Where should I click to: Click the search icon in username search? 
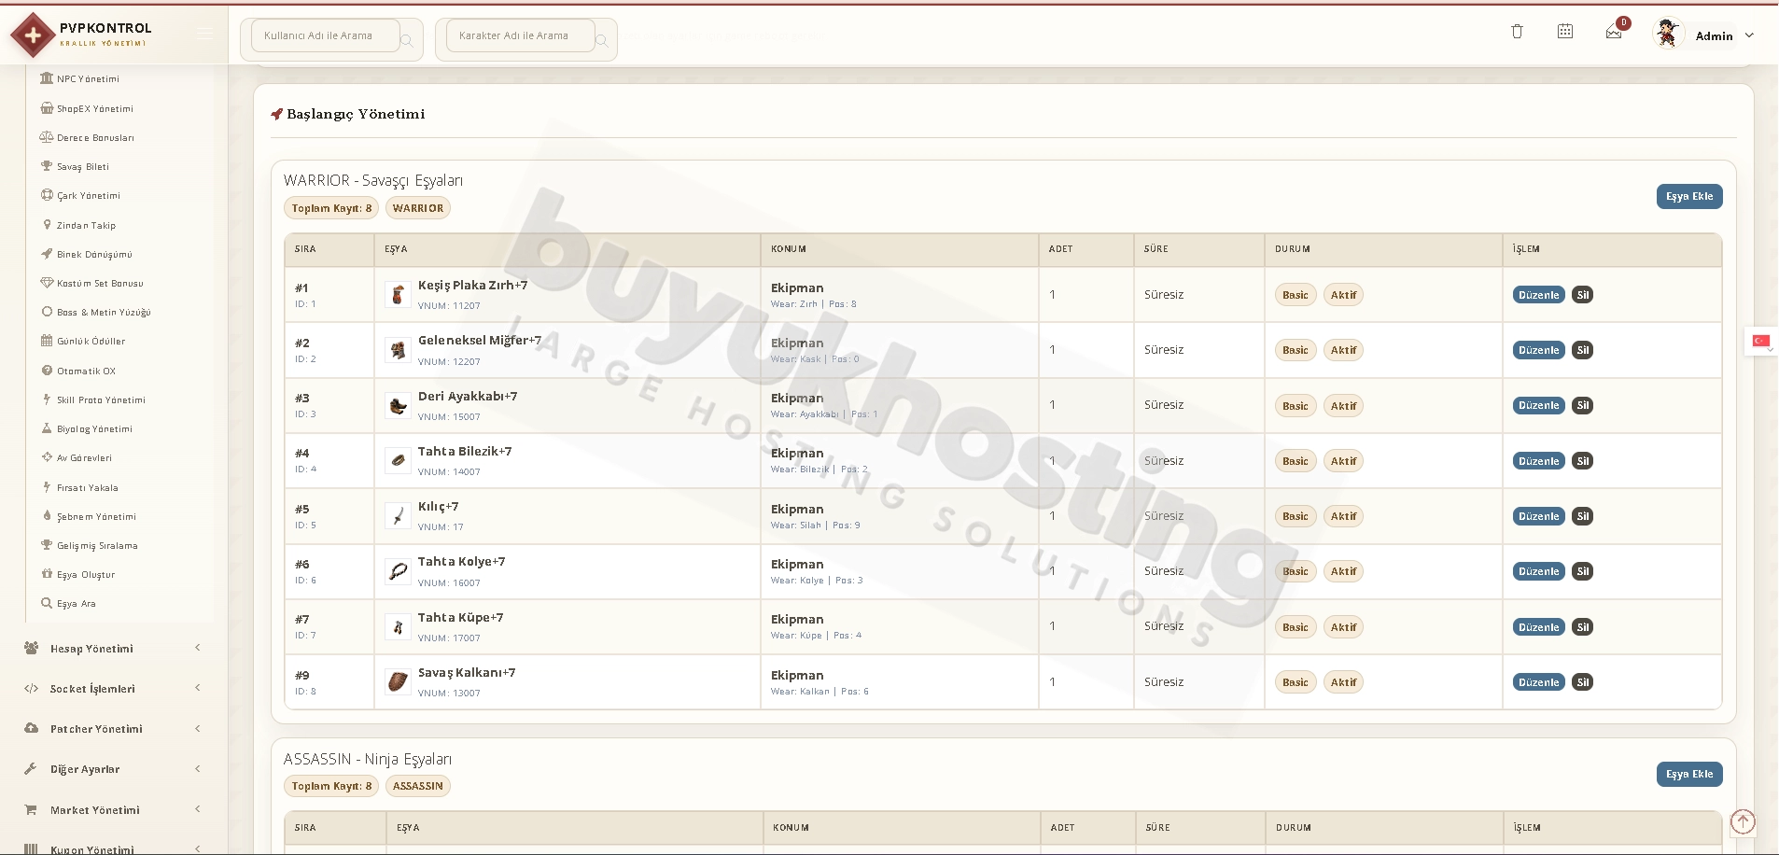pos(407,40)
